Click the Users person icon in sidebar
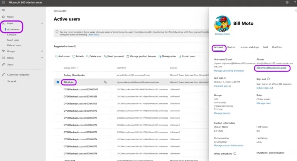This screenshot has height=161, width=297. coord(3,23)
